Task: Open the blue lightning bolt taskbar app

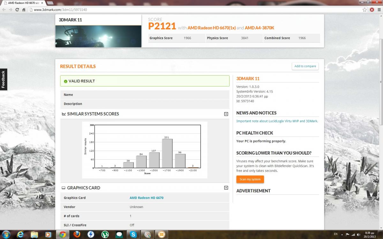Action: [91, 234]
